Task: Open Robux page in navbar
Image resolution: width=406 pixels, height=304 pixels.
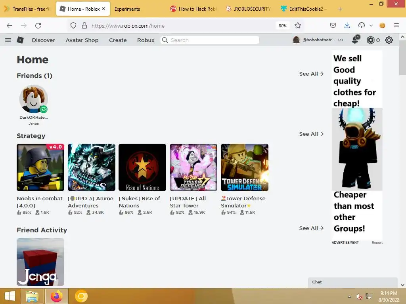Action: [146, 40]
